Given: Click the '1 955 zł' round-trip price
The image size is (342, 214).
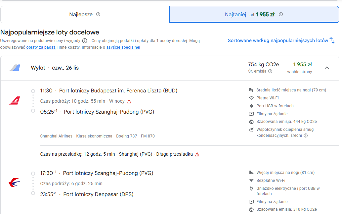Looking at the screenshot, I should point(303,65).
